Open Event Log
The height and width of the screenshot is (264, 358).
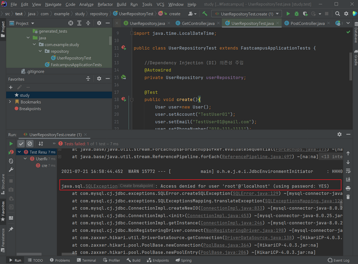[338, 260]
